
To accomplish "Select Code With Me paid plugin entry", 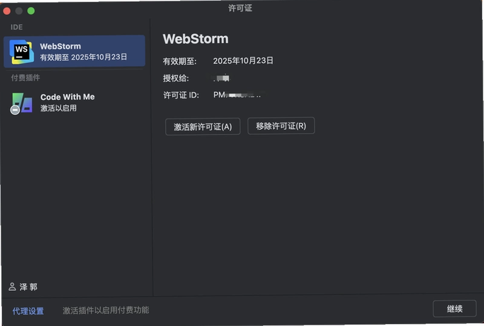I will 74,102.
